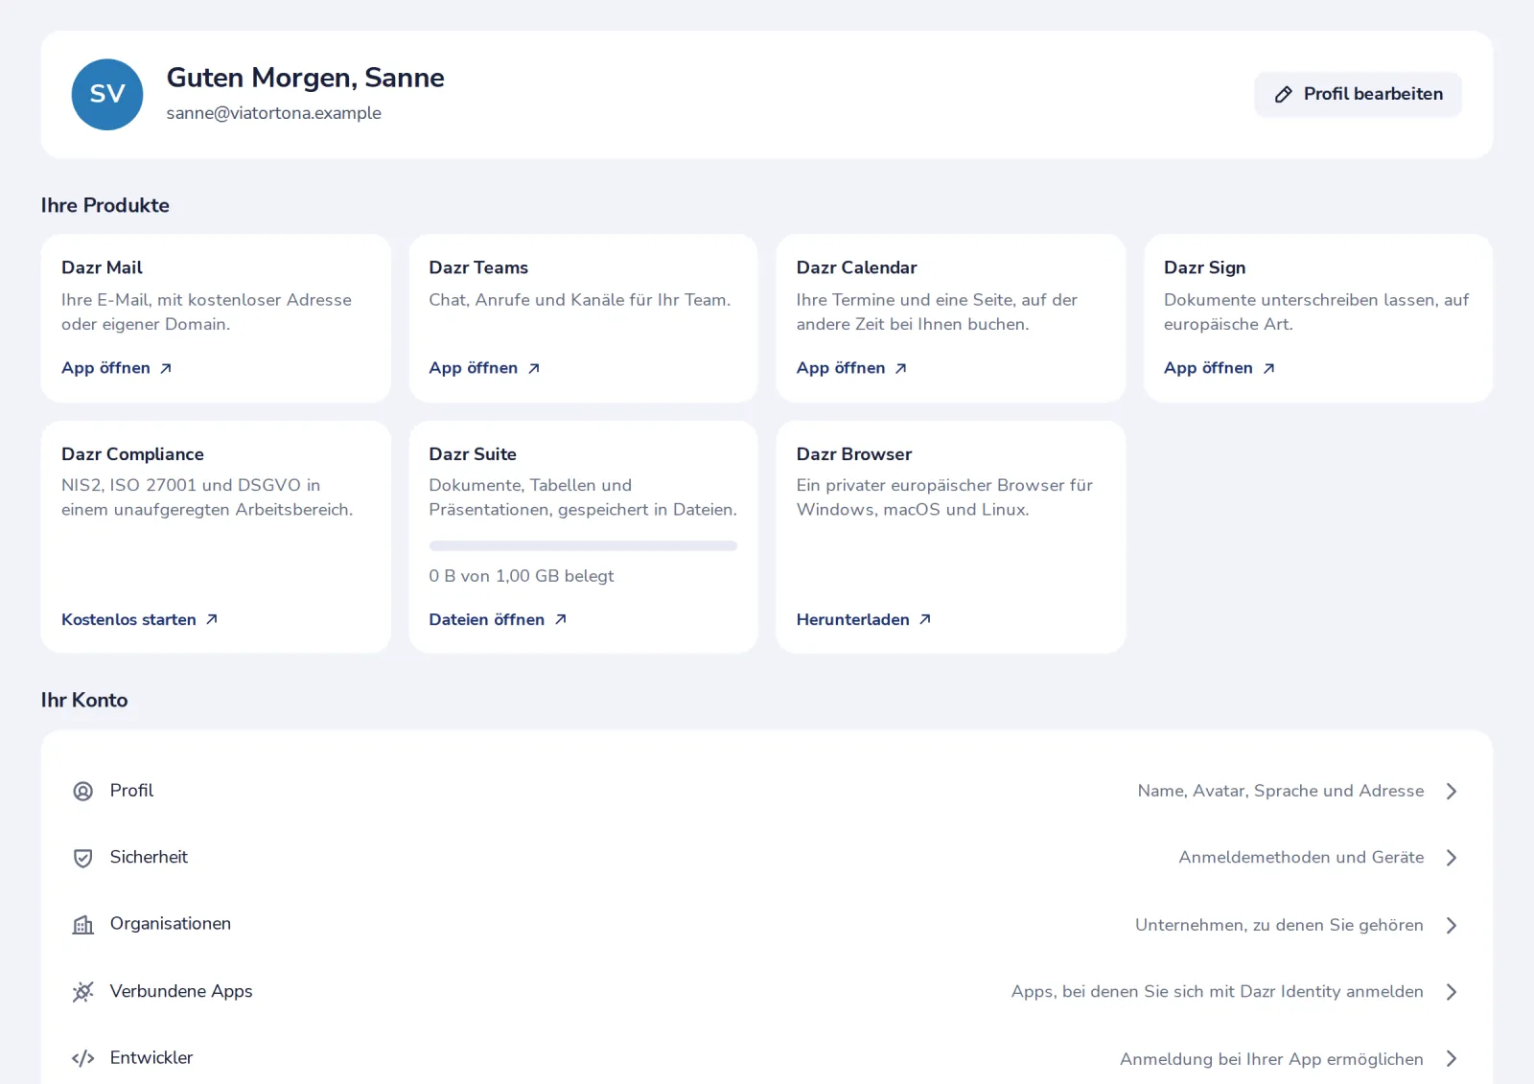
Task: Click the arrow icon beside Dazr Mail App öffnen
Action: [166, 368]
